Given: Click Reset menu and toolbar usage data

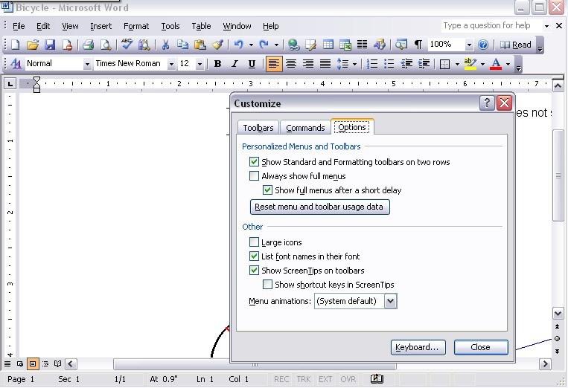Looking at the screenshot, I should 320,207.
